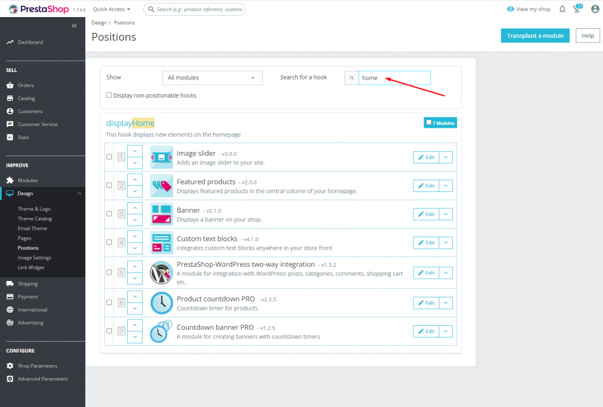The width and height of the screenshot is (603, 407).
Task: Expand Edit options for Featured products
Action: click(x=446, y=186)
